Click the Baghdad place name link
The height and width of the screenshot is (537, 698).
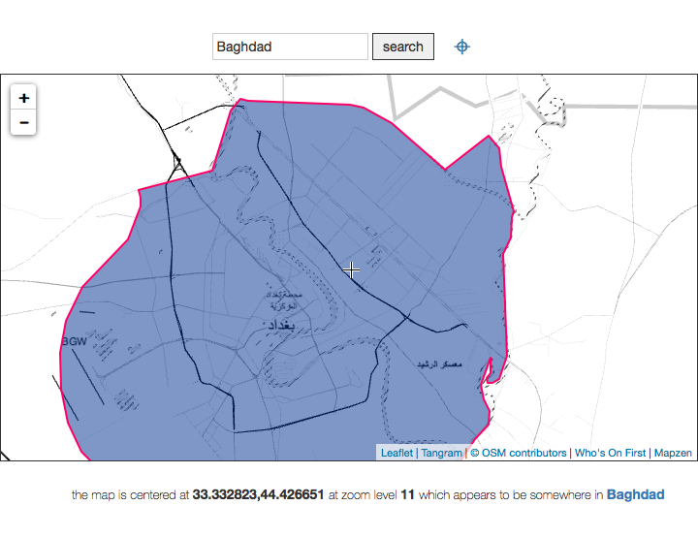tap(635, 494)
